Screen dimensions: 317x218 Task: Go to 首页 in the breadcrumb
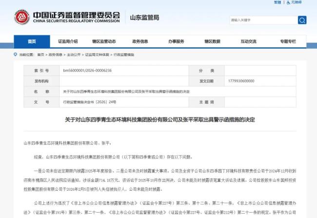pyautogui.click(x=40, y=55)
